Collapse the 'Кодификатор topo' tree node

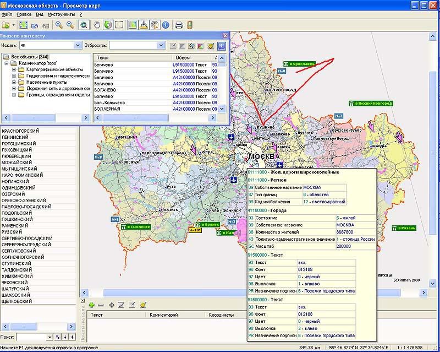point(7,63)
